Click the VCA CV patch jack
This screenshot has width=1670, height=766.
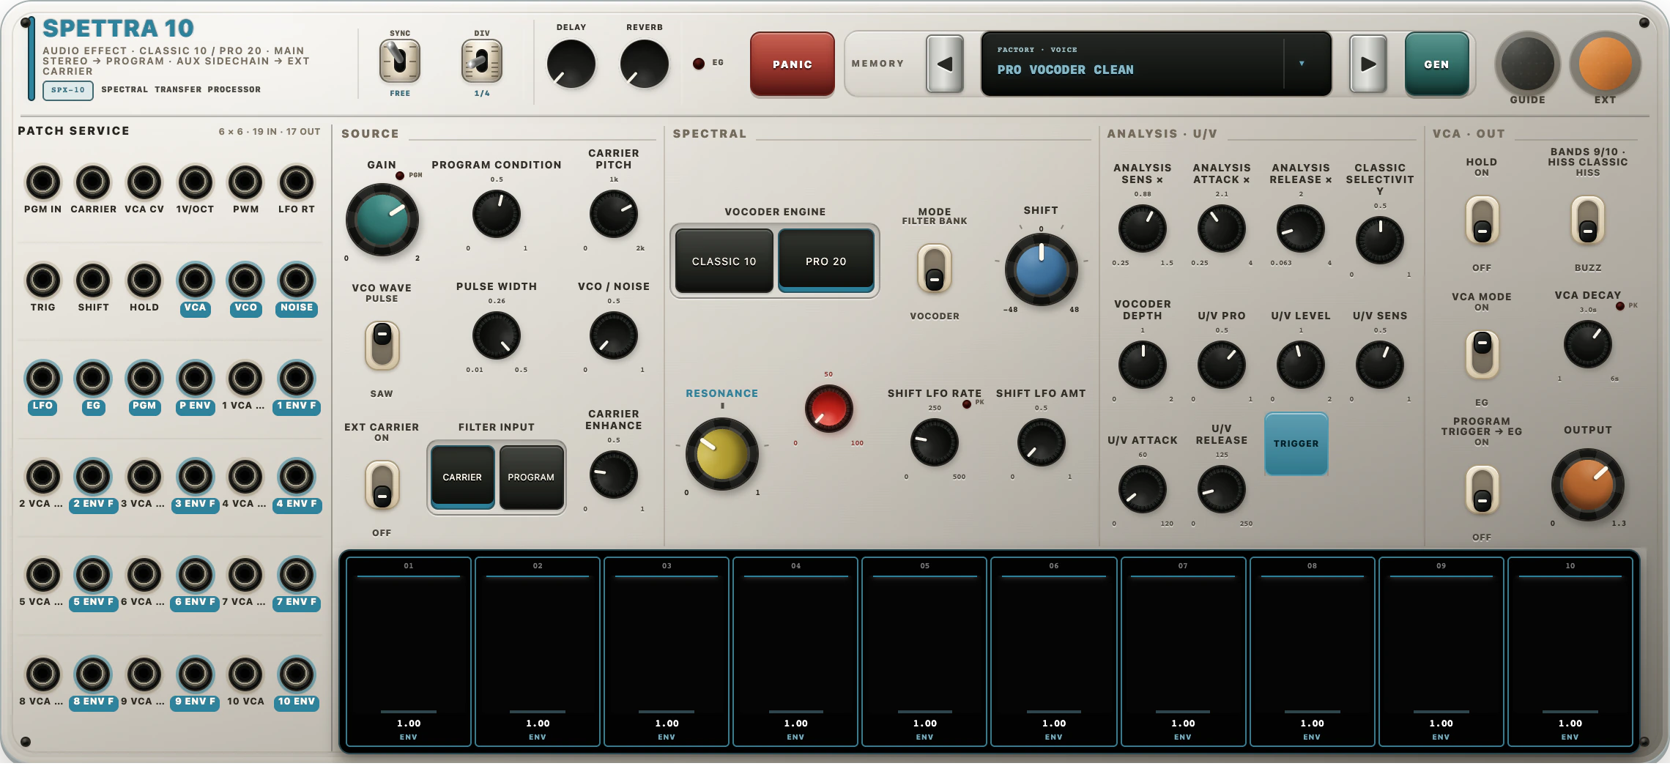144,182
